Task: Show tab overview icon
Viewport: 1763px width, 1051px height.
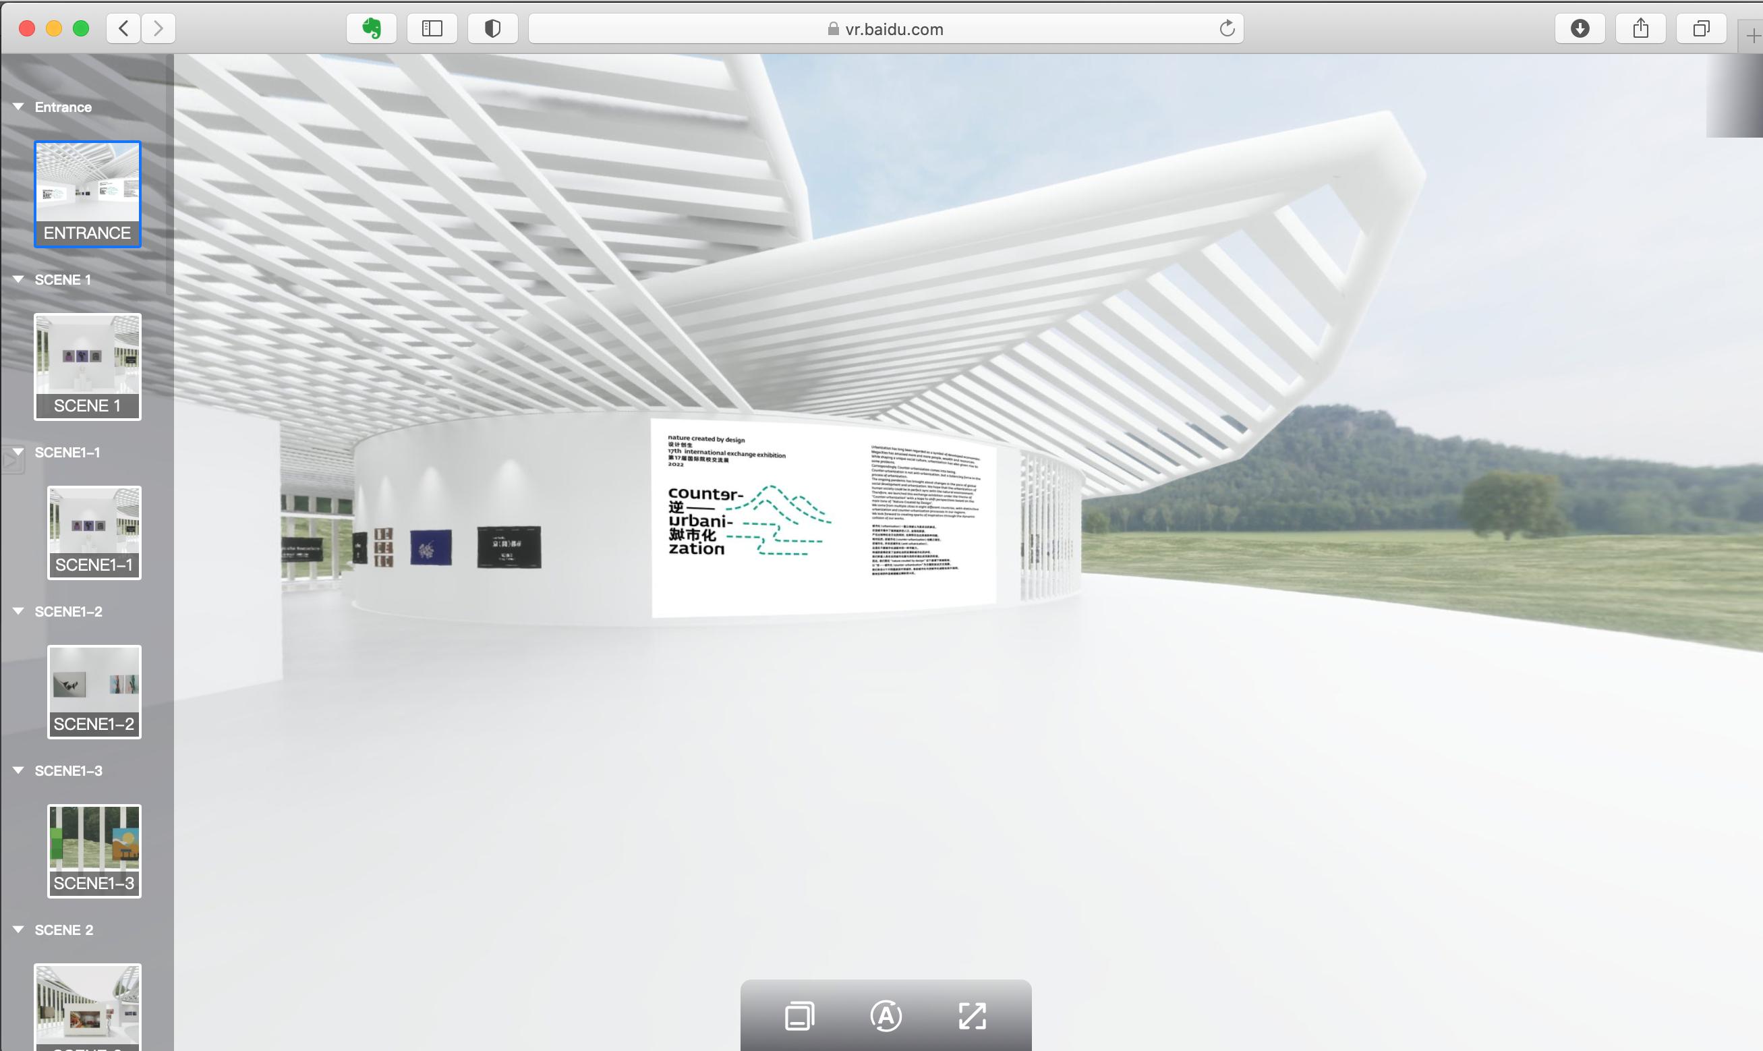Action: [x=1701, y=28]
